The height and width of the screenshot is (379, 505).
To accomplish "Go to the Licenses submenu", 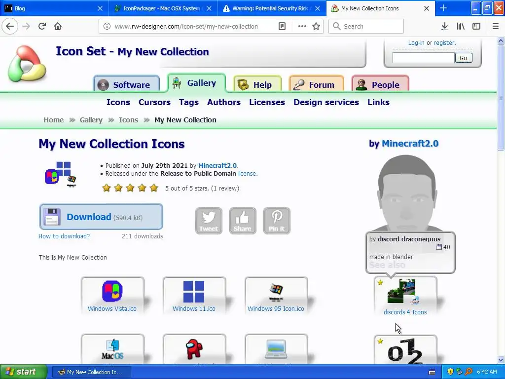I will tap(267, 102).
